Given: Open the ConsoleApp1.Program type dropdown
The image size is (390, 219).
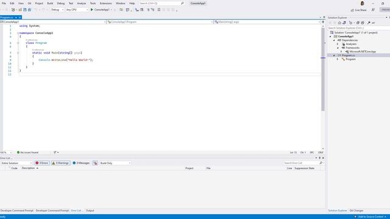Looking at the screenshot, I should [x=160, y=22].
